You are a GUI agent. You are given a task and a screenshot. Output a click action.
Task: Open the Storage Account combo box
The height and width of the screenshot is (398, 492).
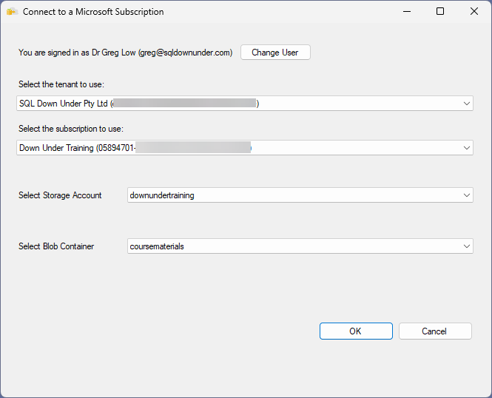(300, 195)
